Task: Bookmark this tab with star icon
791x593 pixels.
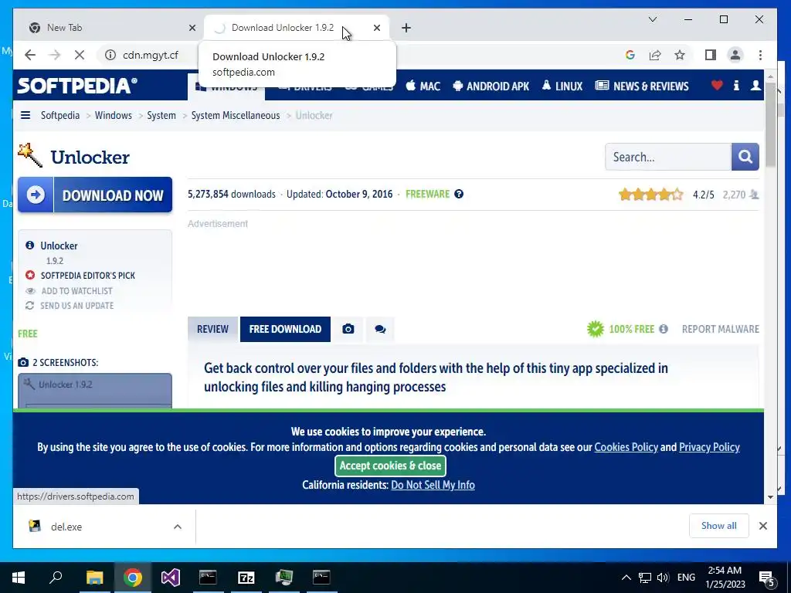Action: tap(680, 55)
